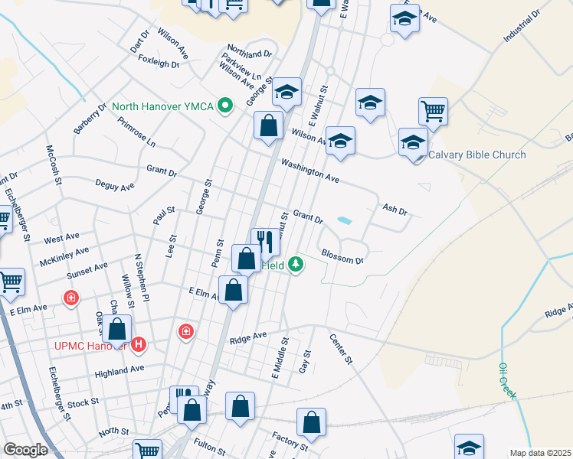This screenshot has height=459, width=573.
Task: Click the Stock St street label
Action: tap(83, 403)
